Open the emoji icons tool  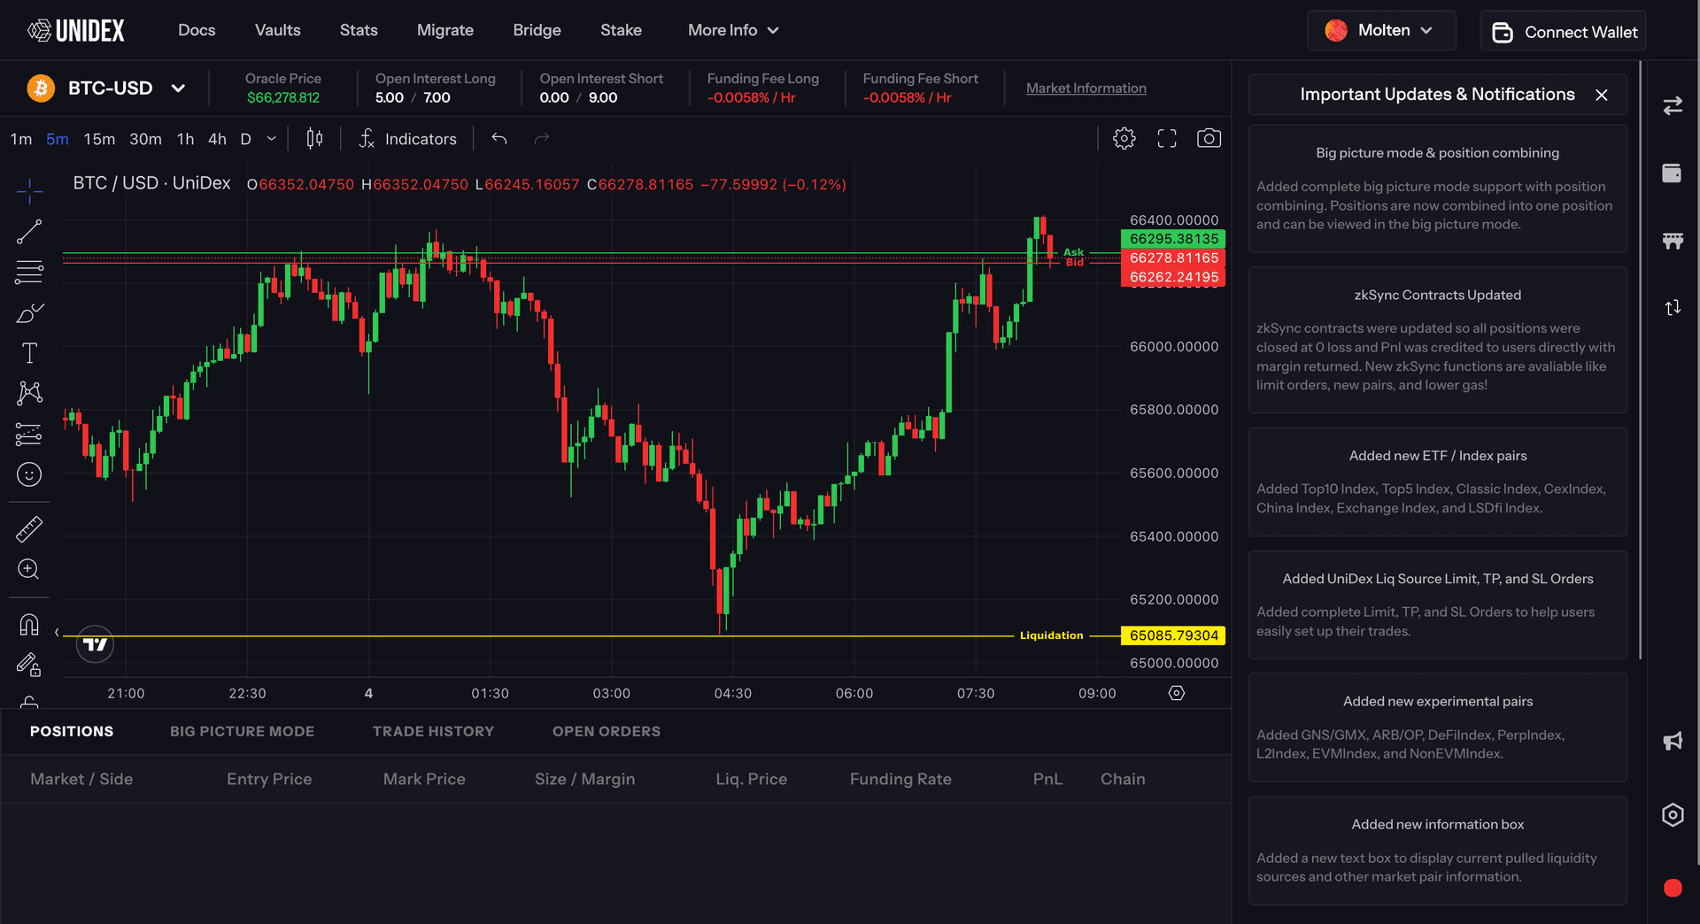[29, 474]
